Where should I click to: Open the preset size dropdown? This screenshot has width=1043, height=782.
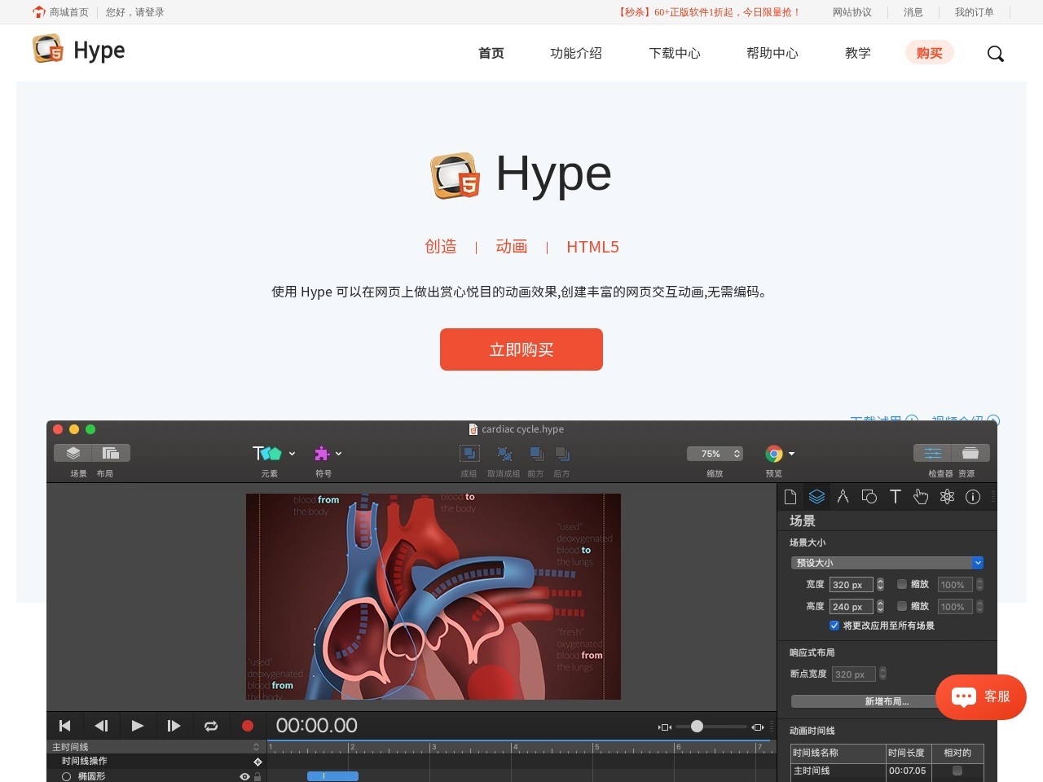(x=887, y=563)
